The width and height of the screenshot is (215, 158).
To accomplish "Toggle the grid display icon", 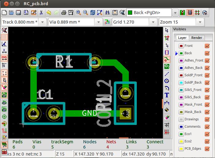I will point(4,37).
